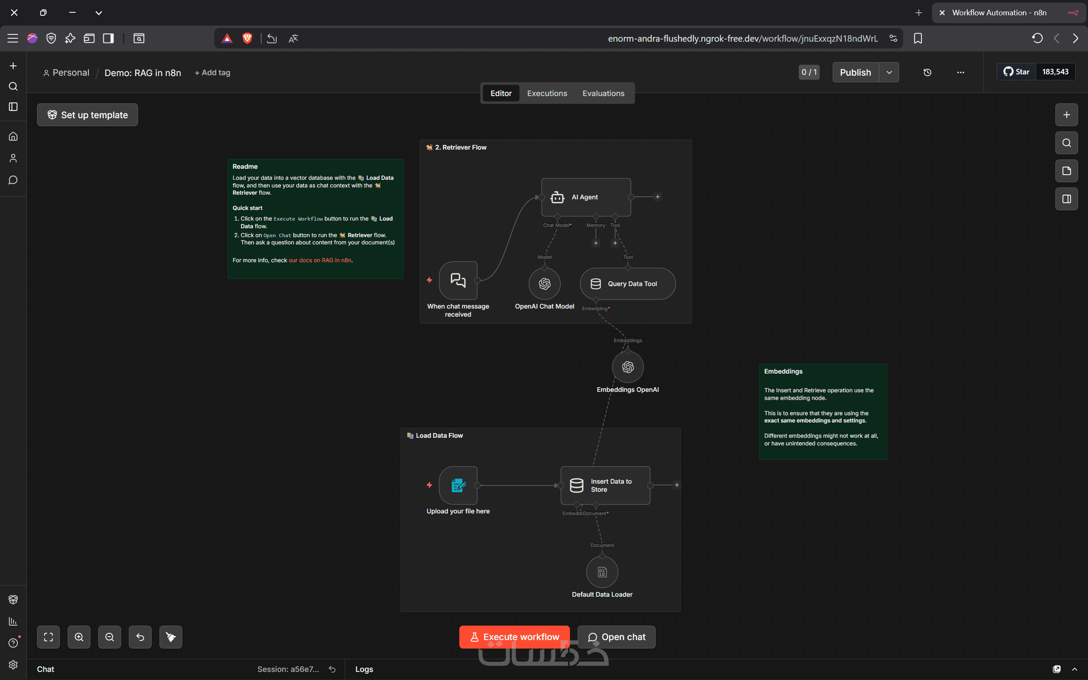
Task: Click the add sticky note icon
Action: click(x=1066, y=171)
